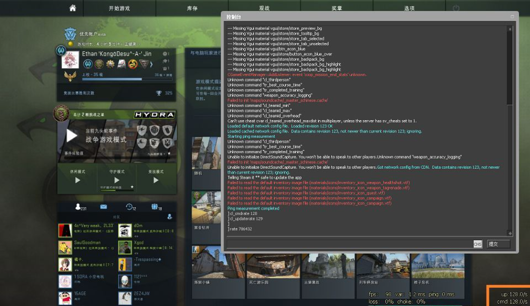Click the crown commendation icon
The image size is (530, 306).
[x=165, y=68]
